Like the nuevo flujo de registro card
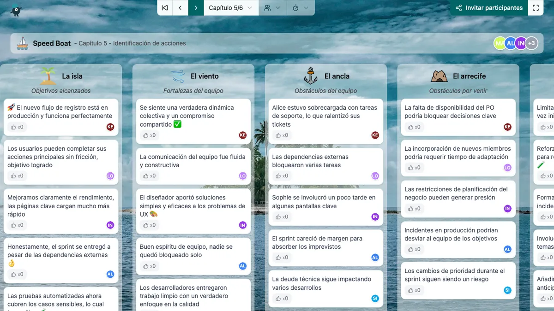 [x=17, y=127]
